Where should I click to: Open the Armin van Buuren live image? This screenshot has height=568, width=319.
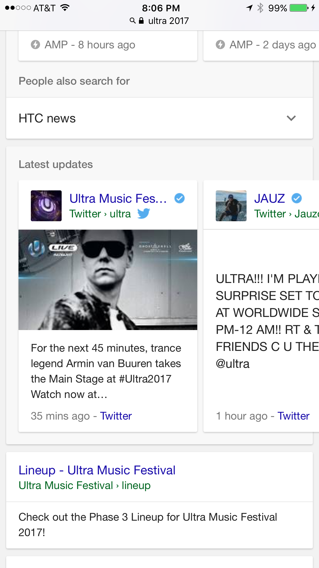[x=108, y=280]
